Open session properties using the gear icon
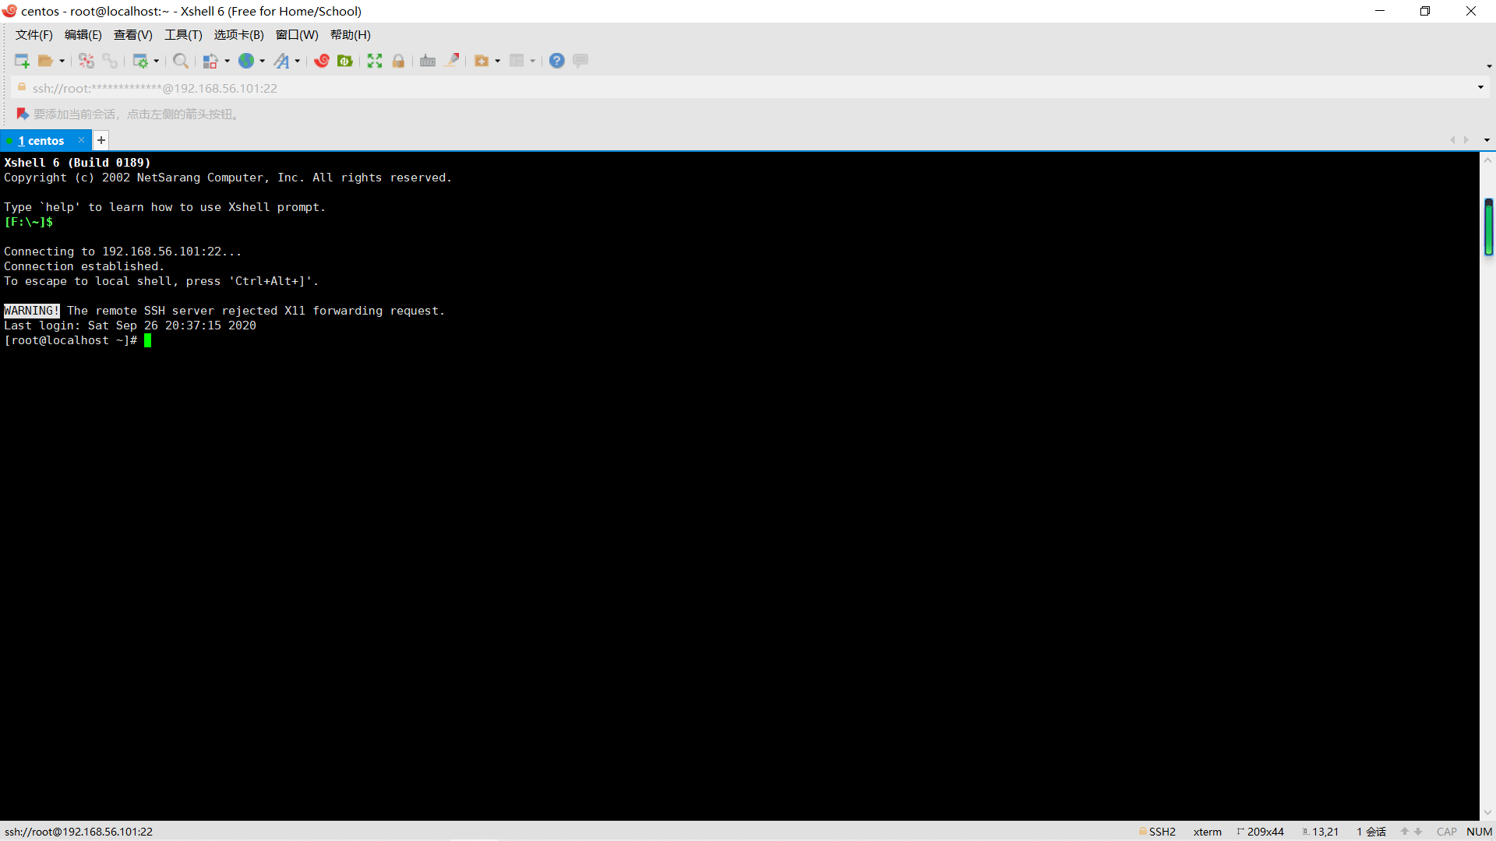 (x=141, y=61)
